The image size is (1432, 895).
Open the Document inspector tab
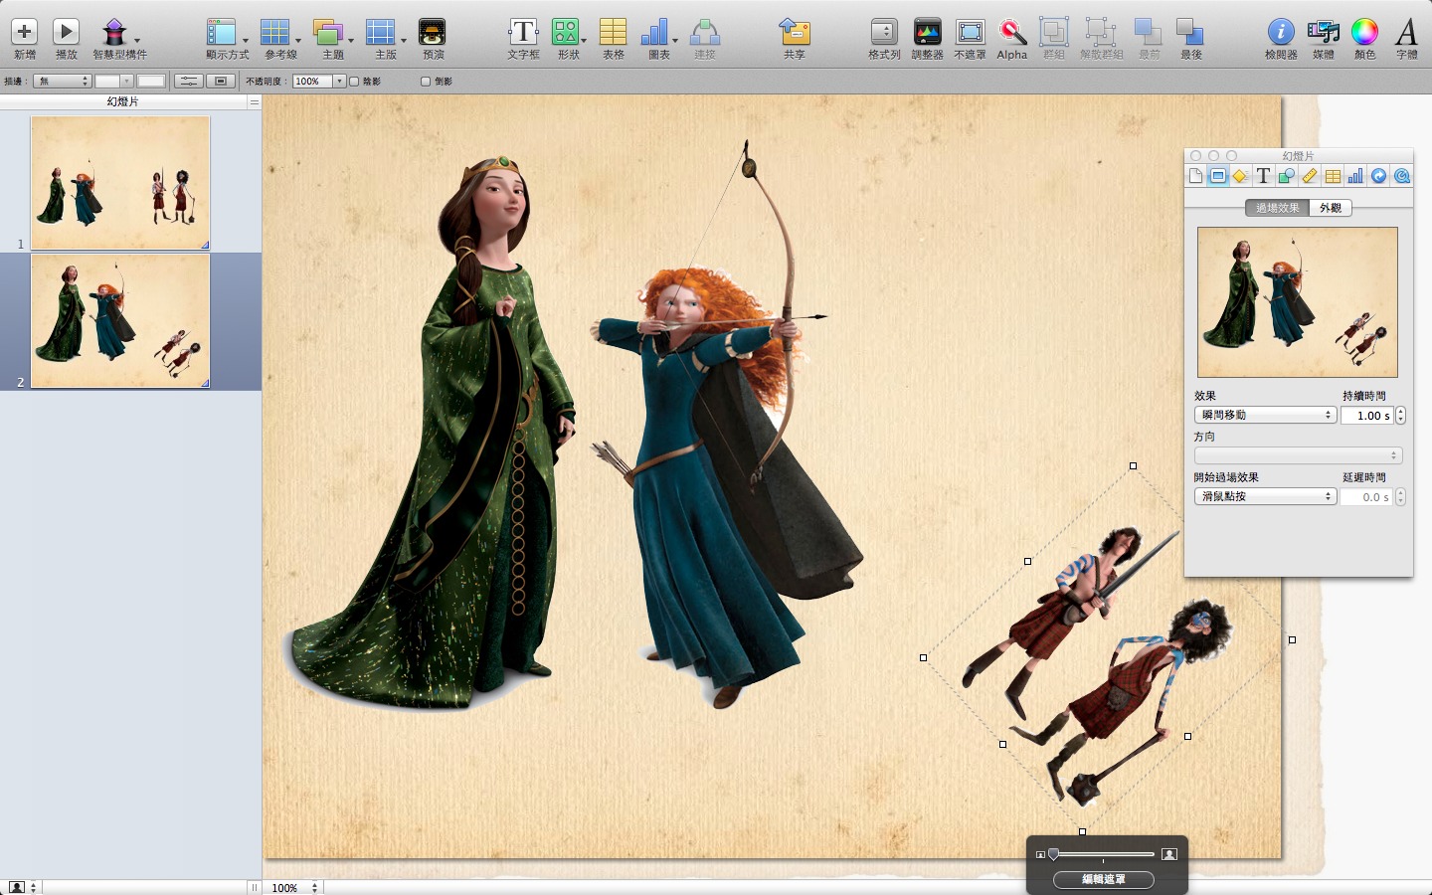click(1195, 176)
